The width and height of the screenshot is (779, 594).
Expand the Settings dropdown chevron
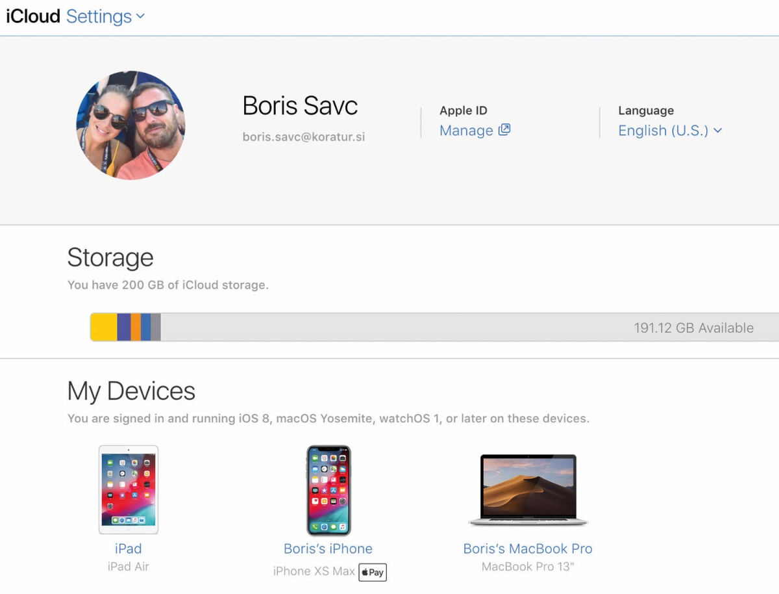(140, 17)
